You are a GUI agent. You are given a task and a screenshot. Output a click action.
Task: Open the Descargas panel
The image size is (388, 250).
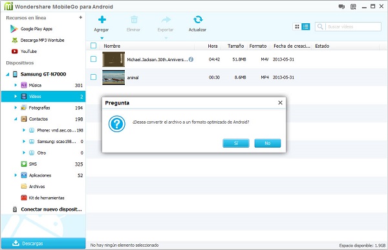click(x=43, y=244)
